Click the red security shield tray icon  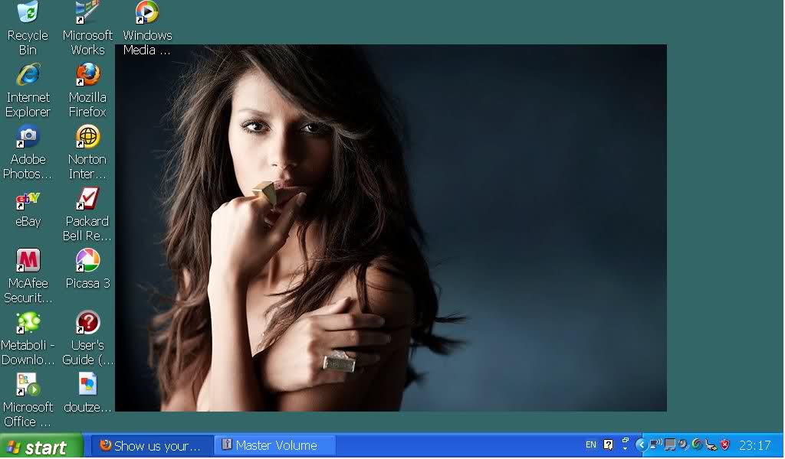(724, 444)
